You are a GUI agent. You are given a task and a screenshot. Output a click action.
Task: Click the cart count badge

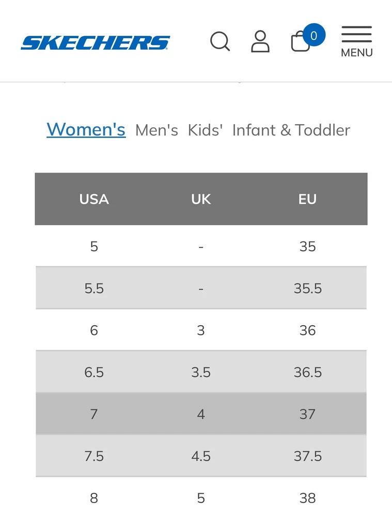click(x=313, y=35)
